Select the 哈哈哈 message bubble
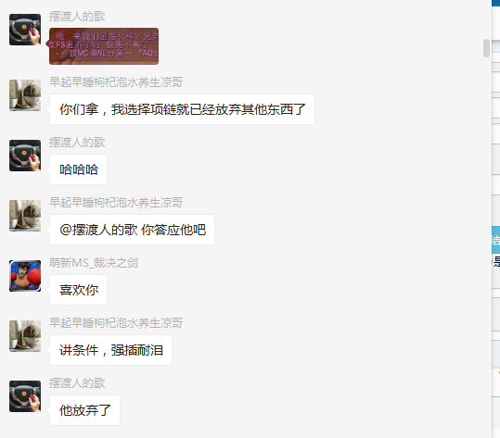 click(x=79, y=169)
